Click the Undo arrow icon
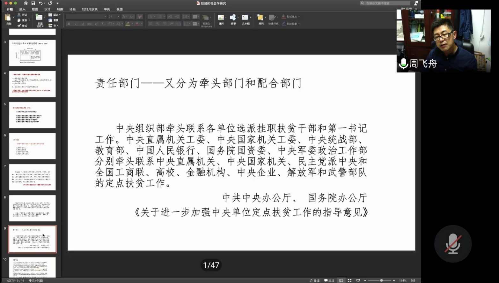The width and height of the screenshot is (499, 283). (40, 3)
